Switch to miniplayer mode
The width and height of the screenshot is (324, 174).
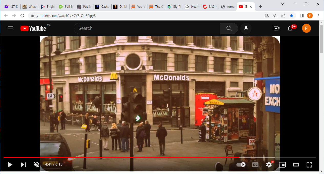282,165
